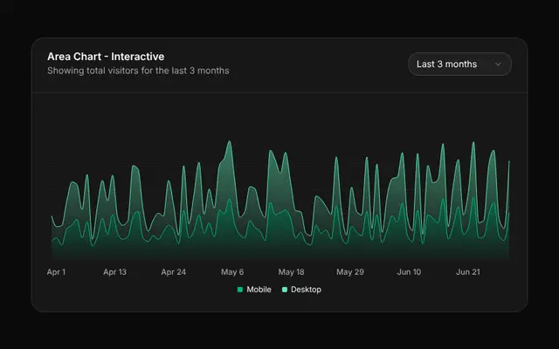Image resolution: width=559 pixels, height=349 pixels.
Task: Click the Desktop legend label
Action: pos(306,290)
